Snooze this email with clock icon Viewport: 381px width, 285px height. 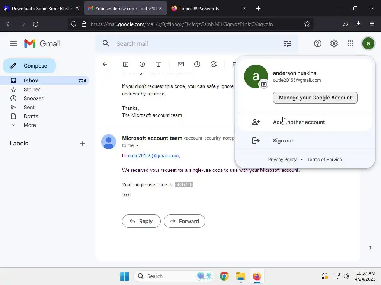coord(197,64)
